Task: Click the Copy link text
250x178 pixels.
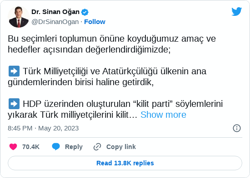Action: (121, 147)
